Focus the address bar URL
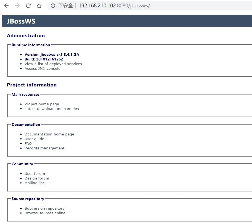 point(114,6)
